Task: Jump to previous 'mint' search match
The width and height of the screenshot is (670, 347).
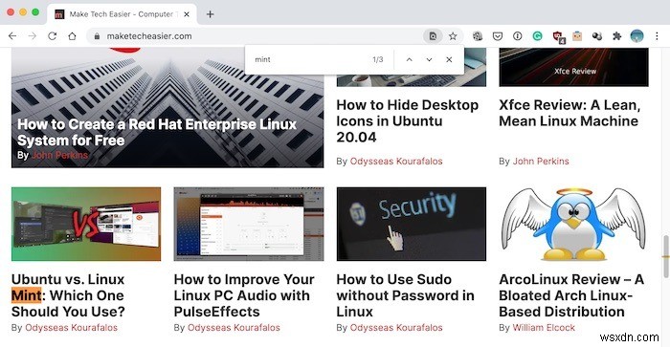Action: (x=409, y=60)
